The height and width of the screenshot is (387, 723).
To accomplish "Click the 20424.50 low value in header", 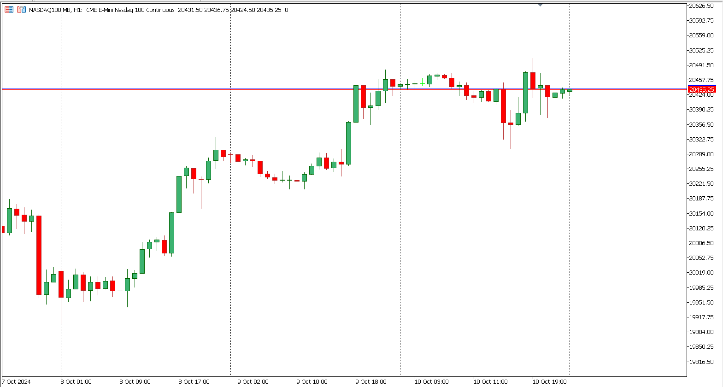I will [x=243, y=10].
